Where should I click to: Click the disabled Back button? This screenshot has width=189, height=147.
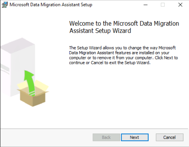tap(106, 137)
